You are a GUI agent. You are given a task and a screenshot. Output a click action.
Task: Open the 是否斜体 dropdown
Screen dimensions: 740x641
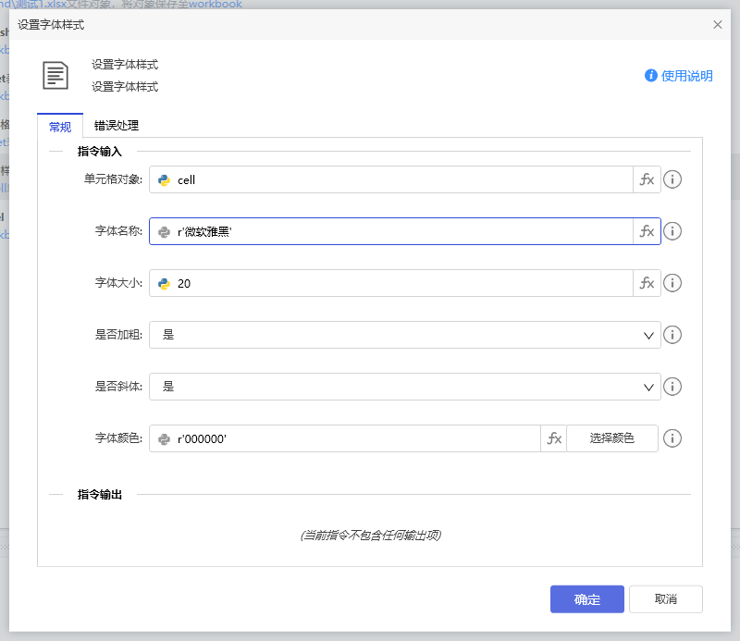tap(648, 387)
